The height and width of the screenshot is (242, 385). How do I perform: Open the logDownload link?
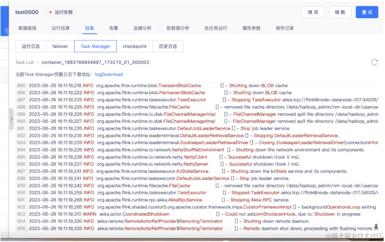[109, 74]
